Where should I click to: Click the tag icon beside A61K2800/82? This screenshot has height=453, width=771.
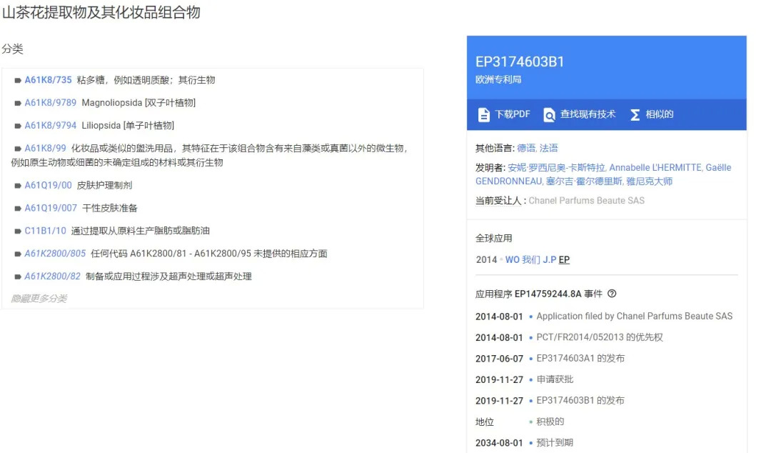18,277
